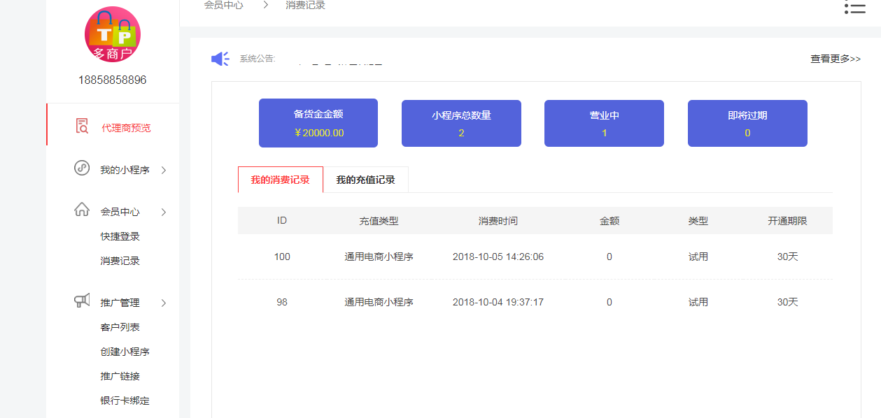Switch to 我的消费记录 tab
881x418 pixels.
[x=280, y=180]
